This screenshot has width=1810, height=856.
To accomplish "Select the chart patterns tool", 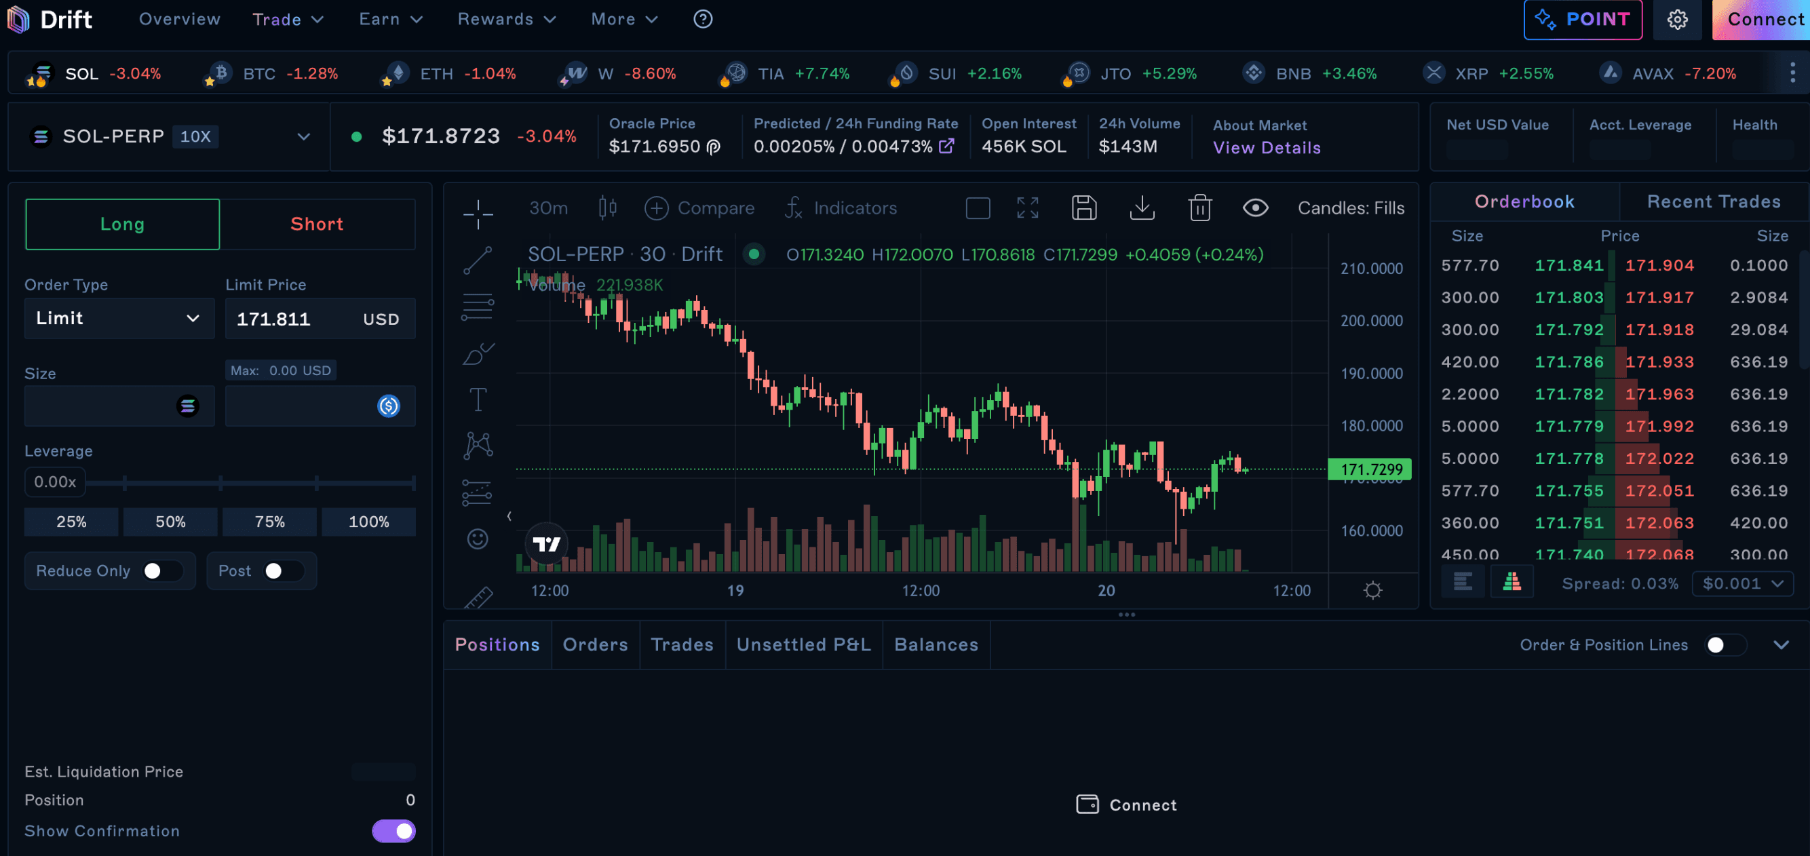I will (x=478, y=446).
